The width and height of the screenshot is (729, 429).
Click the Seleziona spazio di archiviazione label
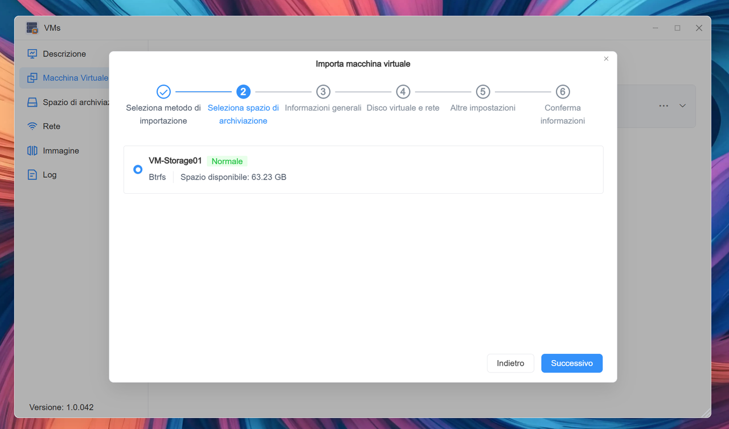243,114
